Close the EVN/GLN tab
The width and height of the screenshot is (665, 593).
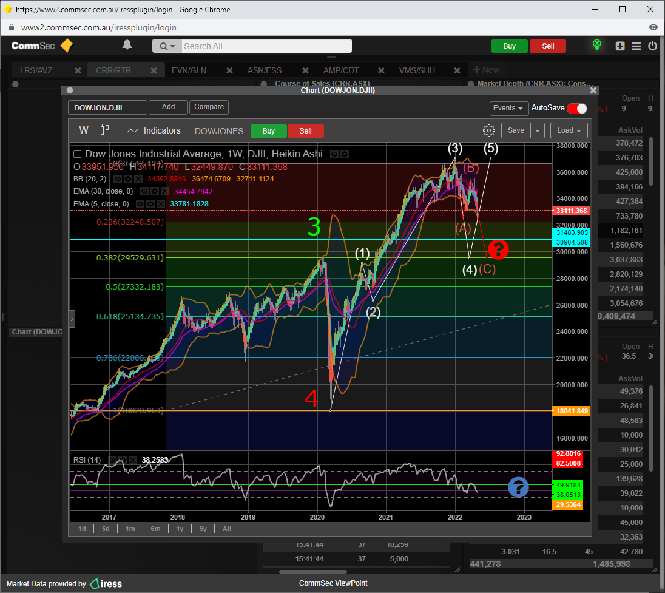tap(229, 70)
